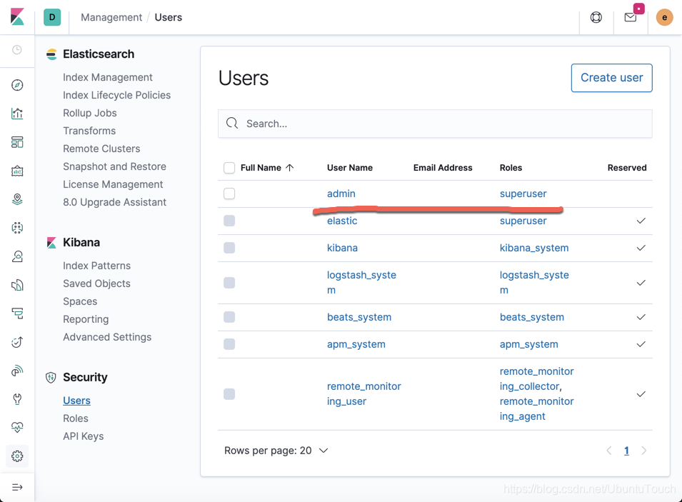The width and height of the screenshot is (682, 502).
Task: Open the kibana_system role link
Action: tap(533, 248)
